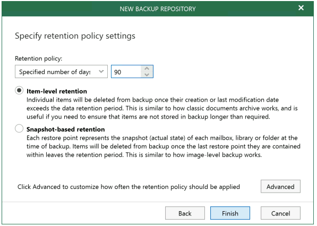Select the Item-level retention radio button

pyautogui.click(x=19, y=91)
